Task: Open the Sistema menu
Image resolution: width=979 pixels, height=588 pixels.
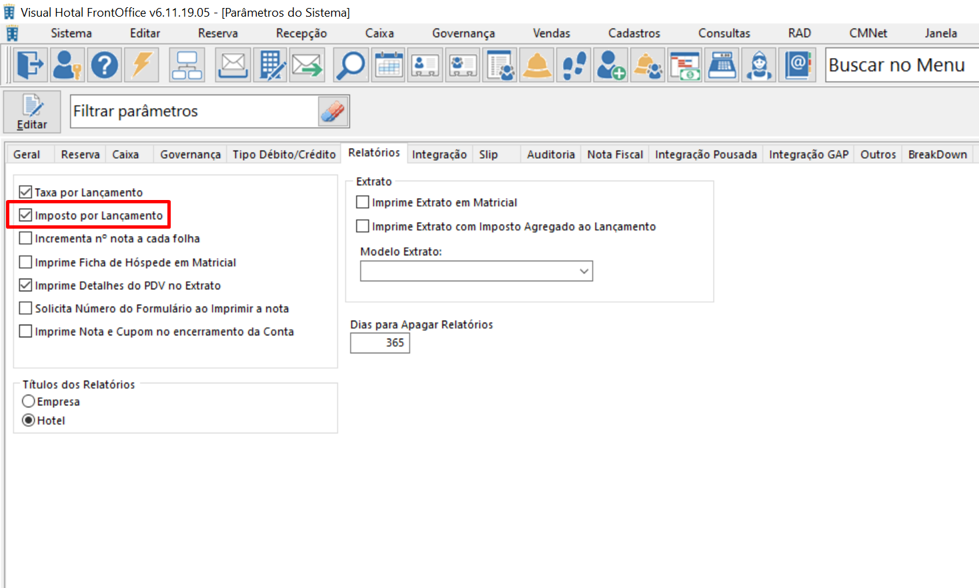Action: (x=71, y=33)
